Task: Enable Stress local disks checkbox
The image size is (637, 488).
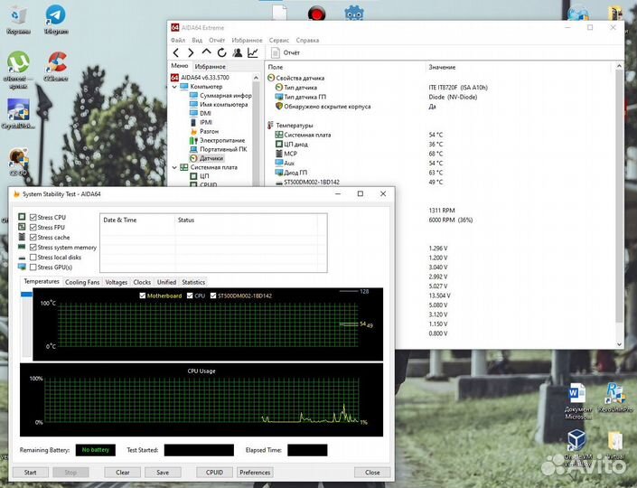Action: 33,258
